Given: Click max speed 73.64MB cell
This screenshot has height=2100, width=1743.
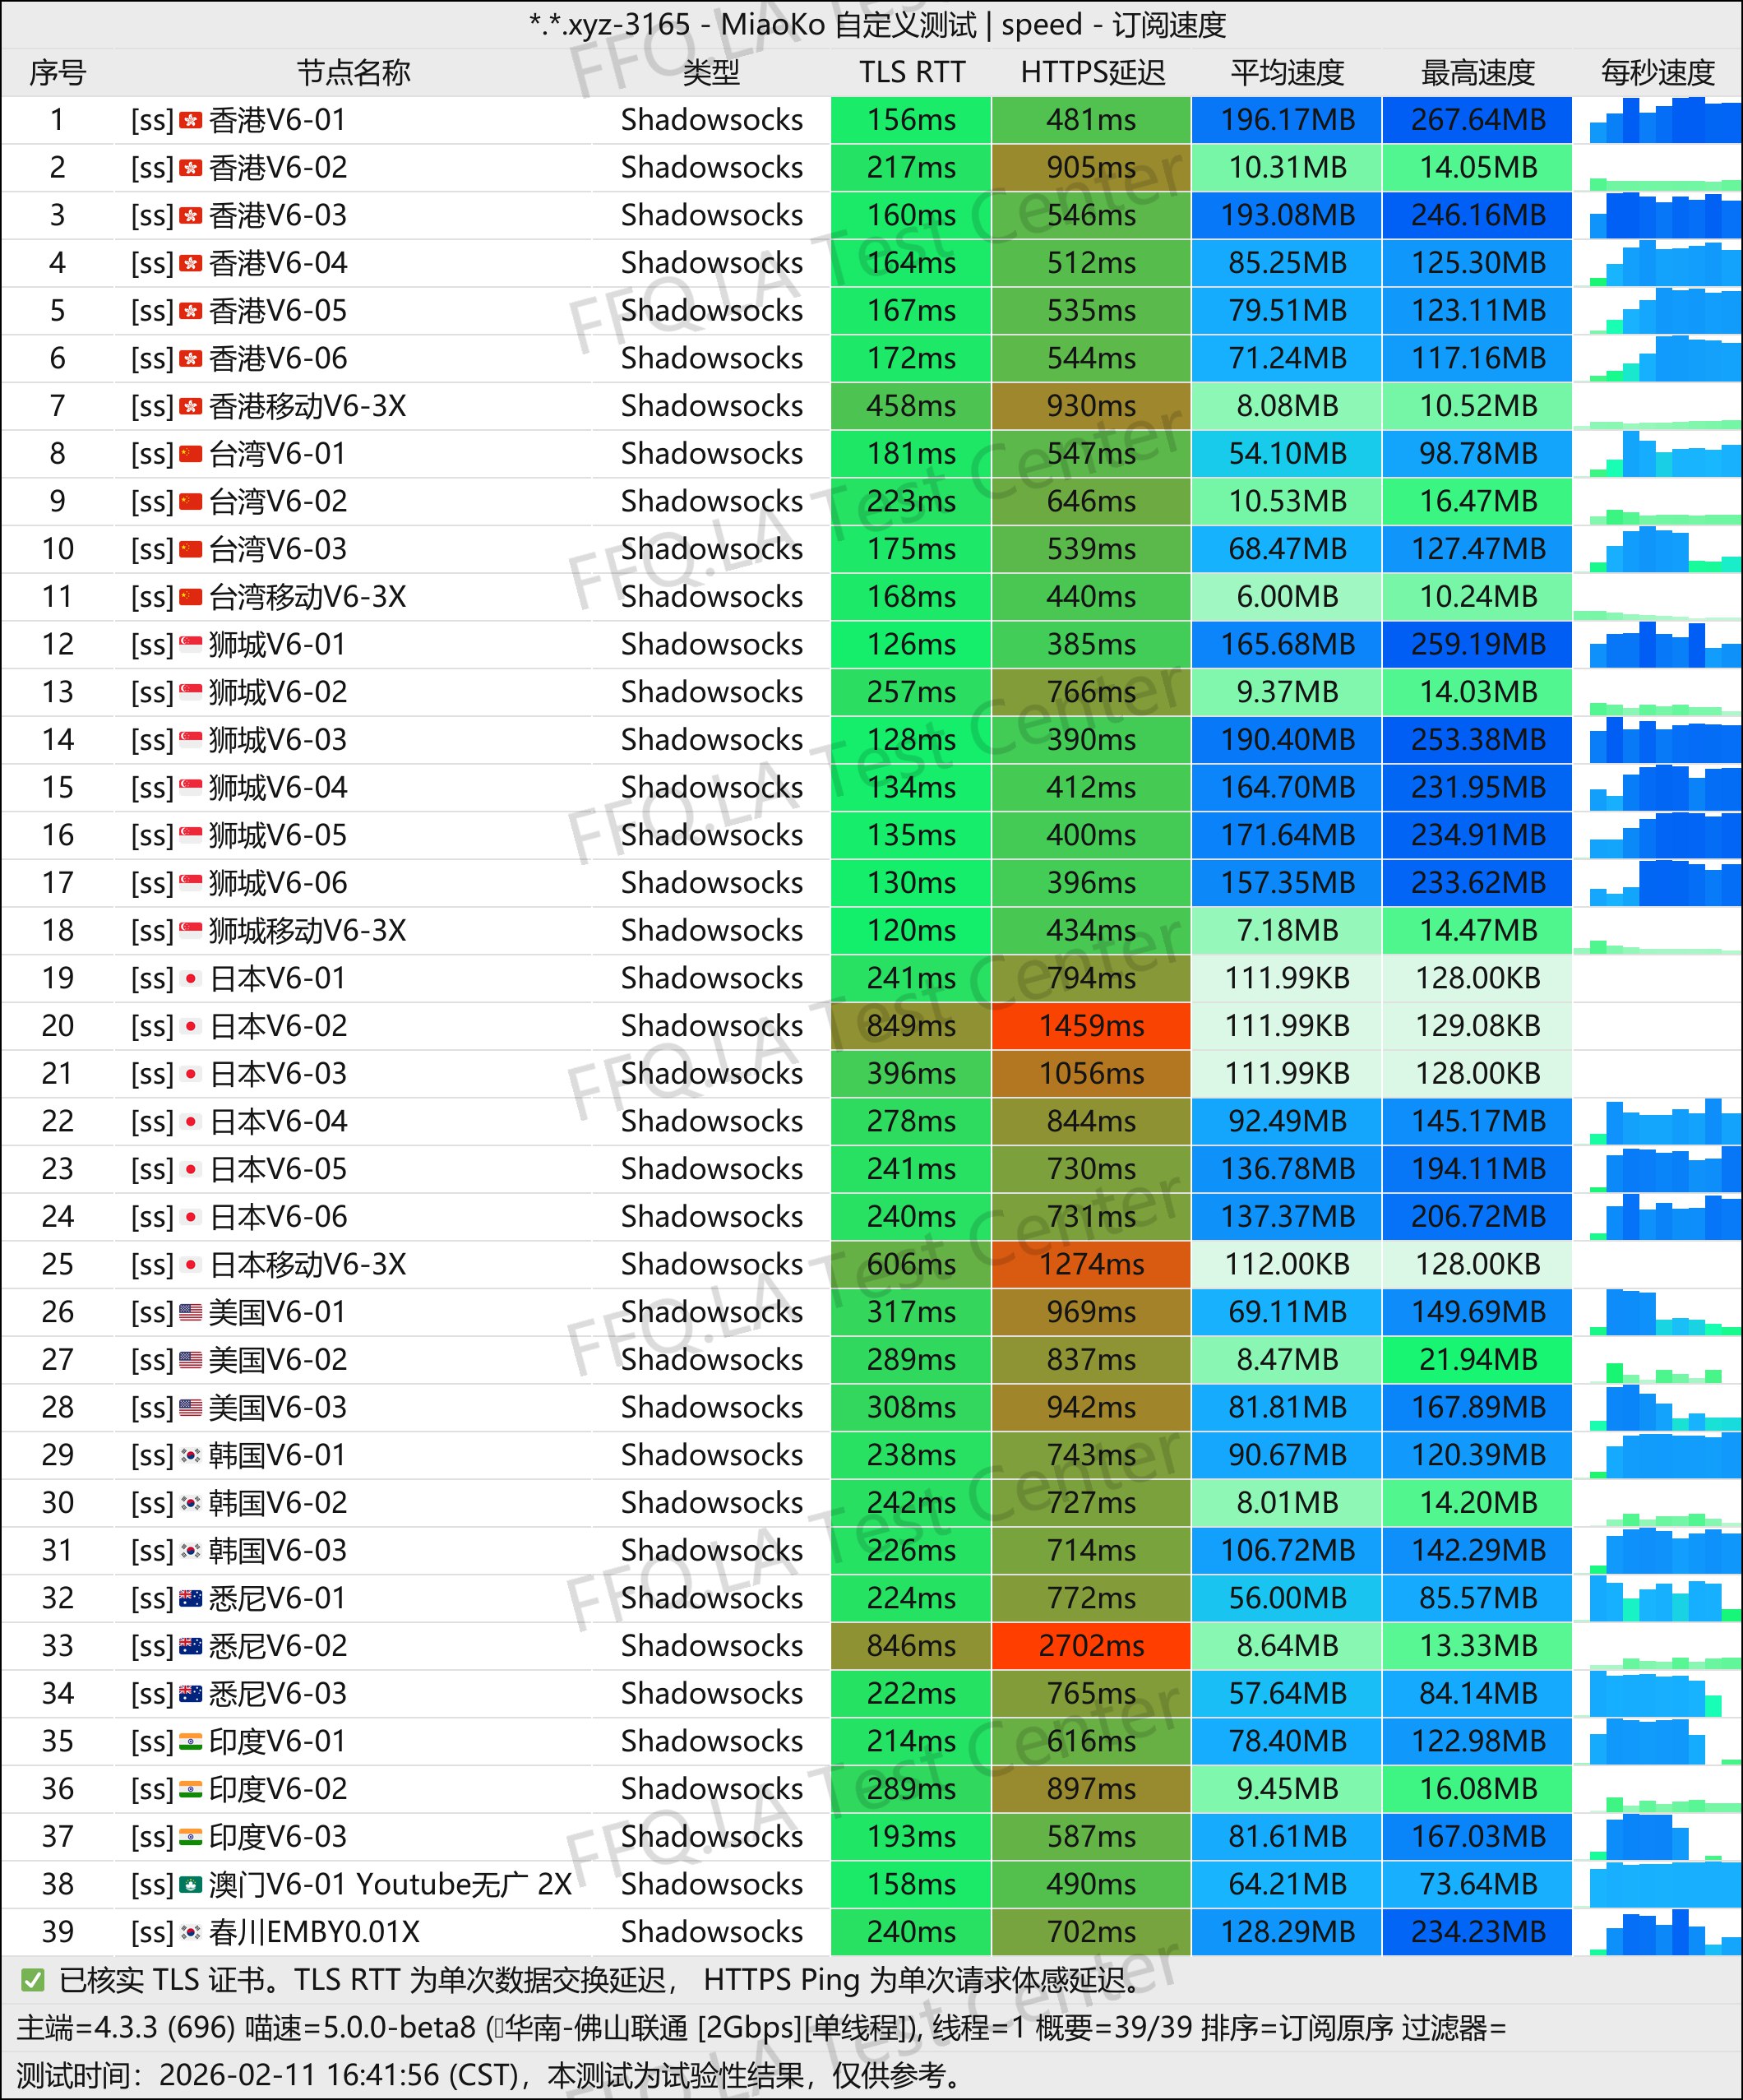Looking at the screenshot, I should [1478, 1885].
